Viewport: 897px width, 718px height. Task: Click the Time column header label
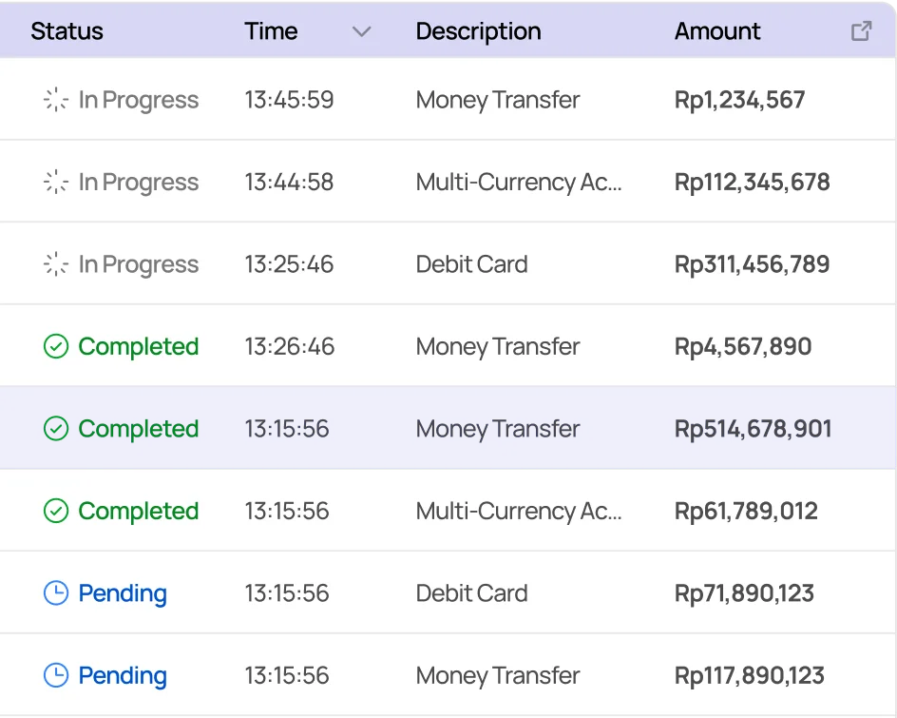(271, 31)
